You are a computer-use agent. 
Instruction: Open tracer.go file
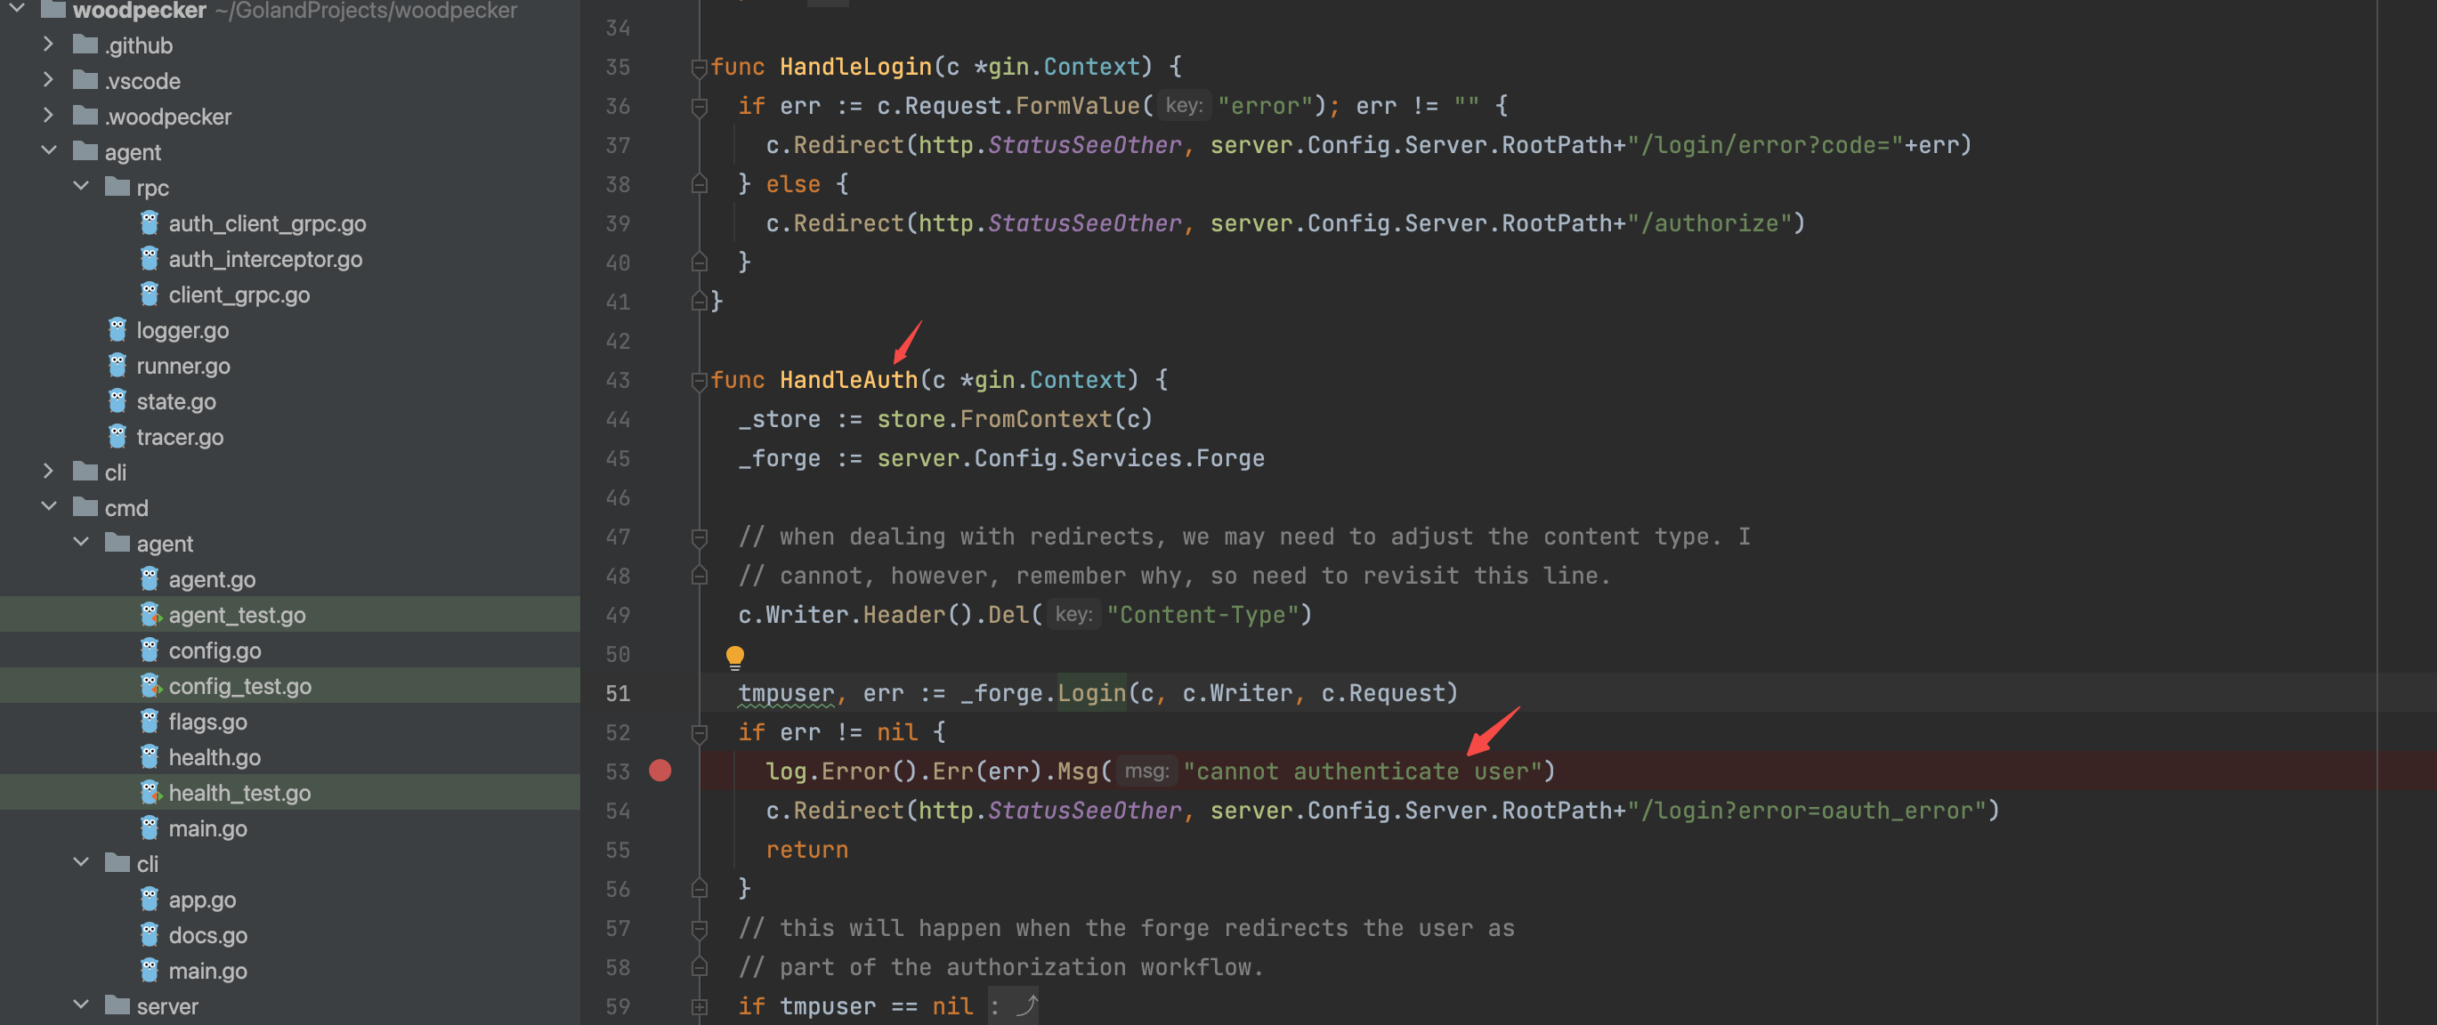[x=180, y=437]
